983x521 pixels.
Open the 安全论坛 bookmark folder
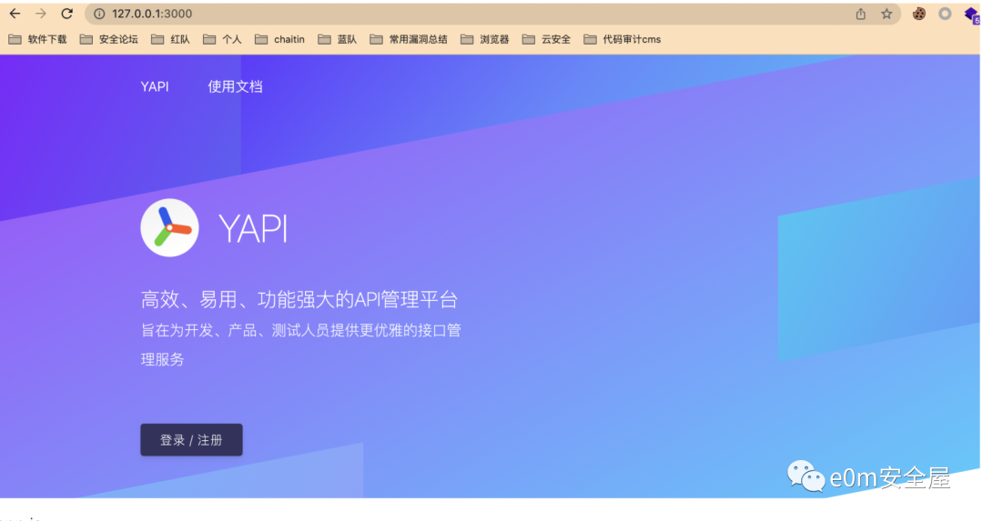(x=109, y=39)
